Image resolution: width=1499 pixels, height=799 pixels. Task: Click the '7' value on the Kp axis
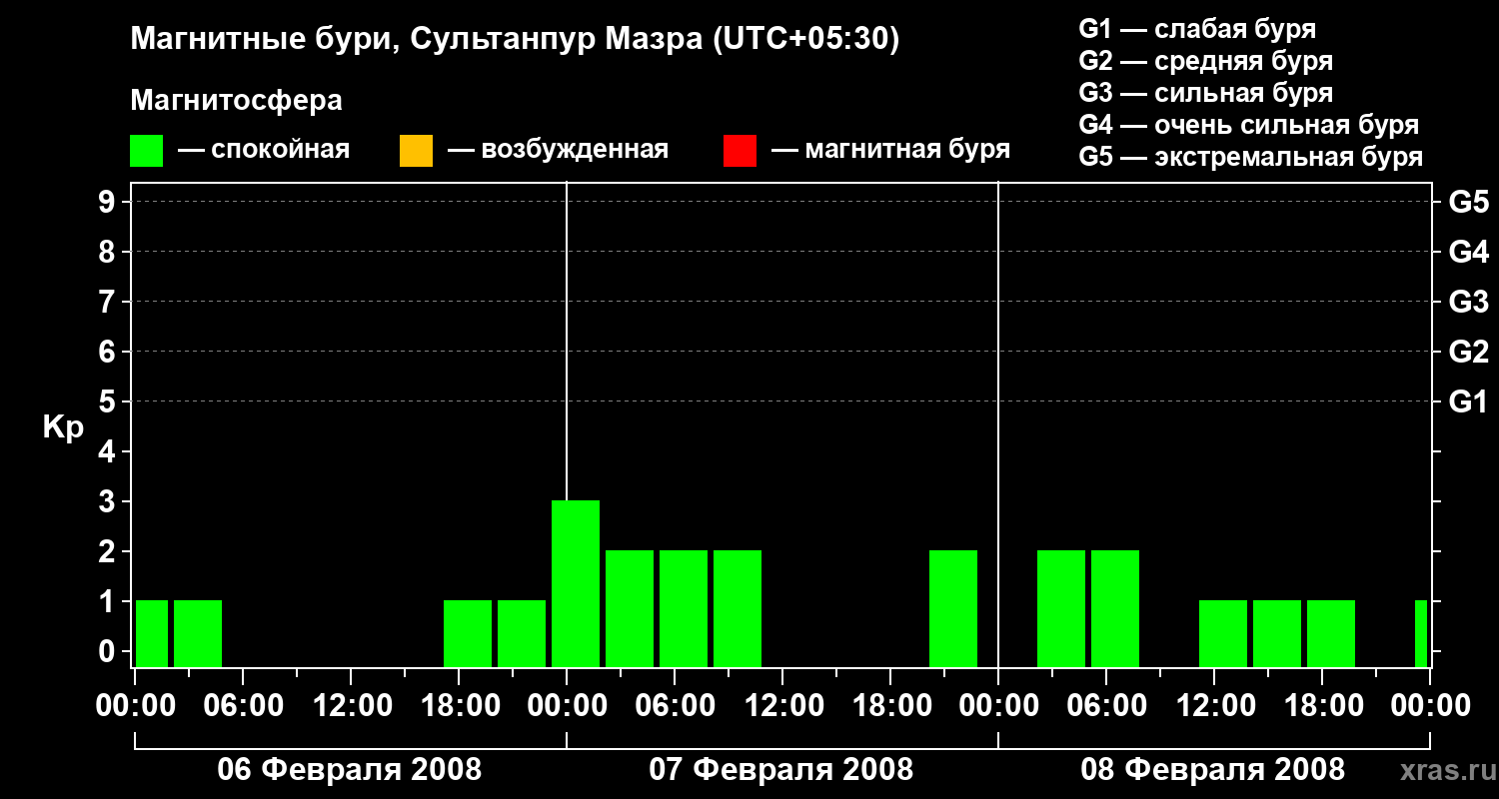point(109,302)
